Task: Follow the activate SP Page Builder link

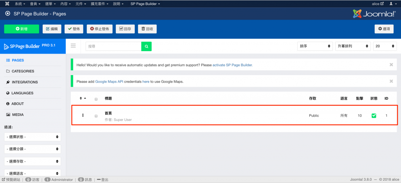Action: (232, 65)
